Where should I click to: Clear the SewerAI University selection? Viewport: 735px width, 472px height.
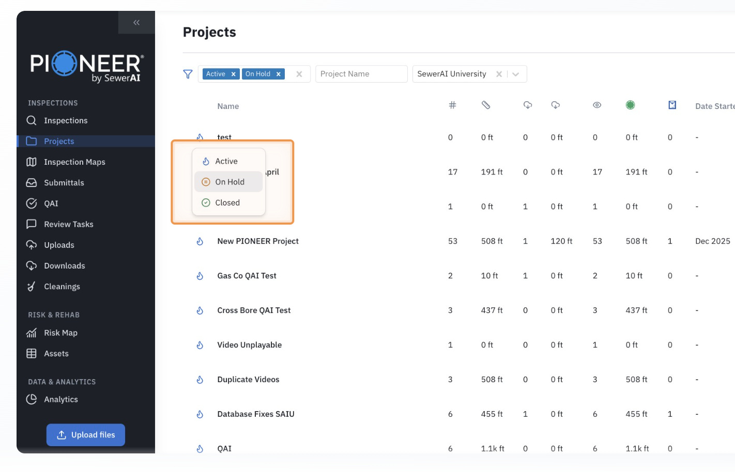(x=499, y=74)
